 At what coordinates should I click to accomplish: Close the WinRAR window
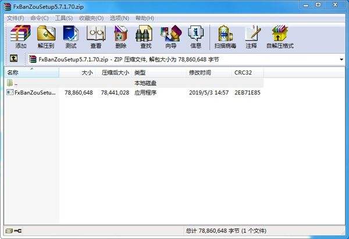click(335, 5)
